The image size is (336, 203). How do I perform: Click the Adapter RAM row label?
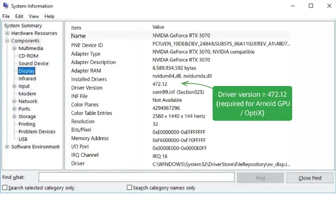click(86, 71)
